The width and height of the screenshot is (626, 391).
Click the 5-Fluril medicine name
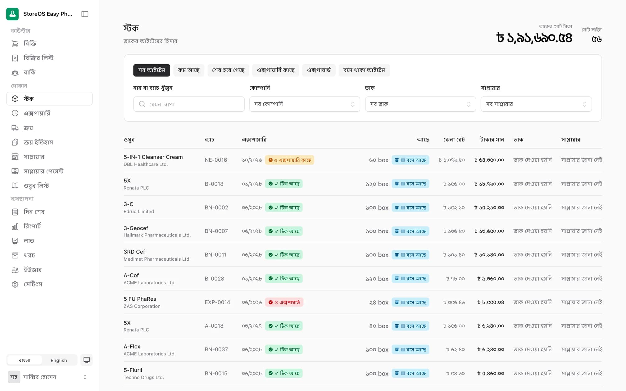coord(133,370)
